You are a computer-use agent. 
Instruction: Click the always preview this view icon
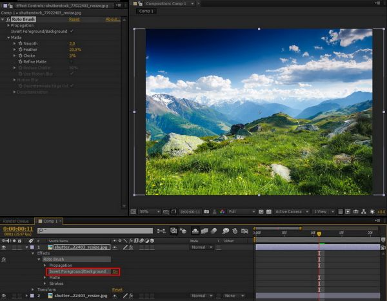(x=133, y=211)
